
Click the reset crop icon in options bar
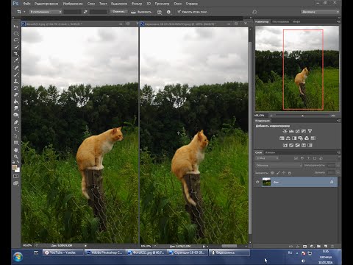(254, 12)
